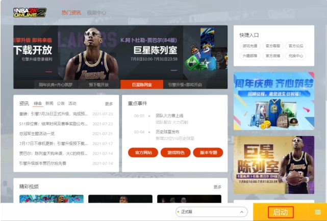Image resolution: width=327 pixels, height=221 pixels.
Task: Open the 兴趣部落 quick link
Action: pyautogui.click(x=250, y=56)
